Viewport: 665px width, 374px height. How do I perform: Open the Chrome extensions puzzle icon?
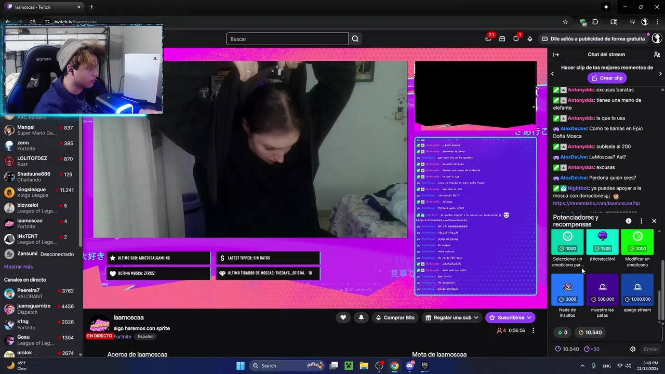(x=595, y=22)
